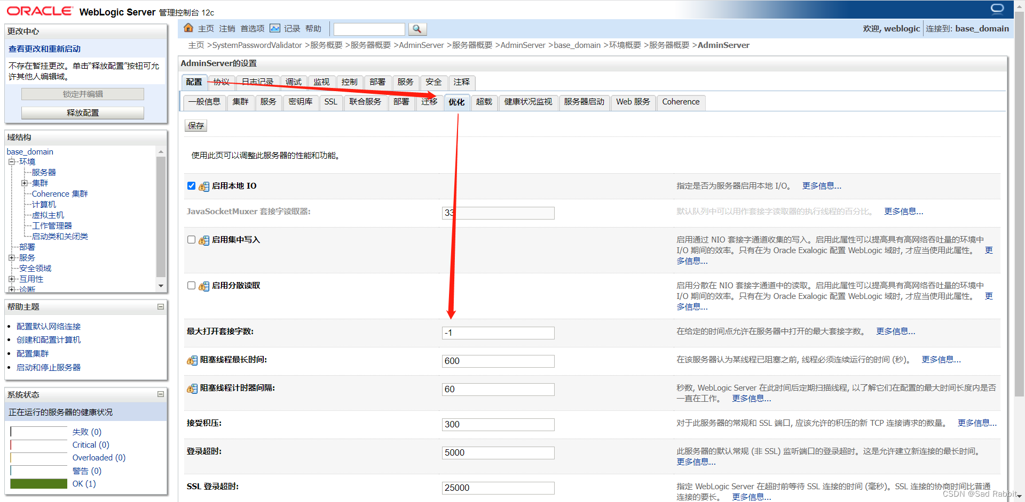Expand the 服务 tree node
Screen dimensions: 1025x502
(12, 257)
